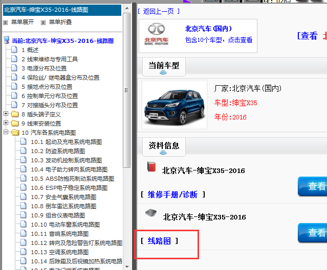Viewport: 327px width, 270px height.
Task: Click open folder icon for 10 汽车各系统电路图
Action: (15, 132)
